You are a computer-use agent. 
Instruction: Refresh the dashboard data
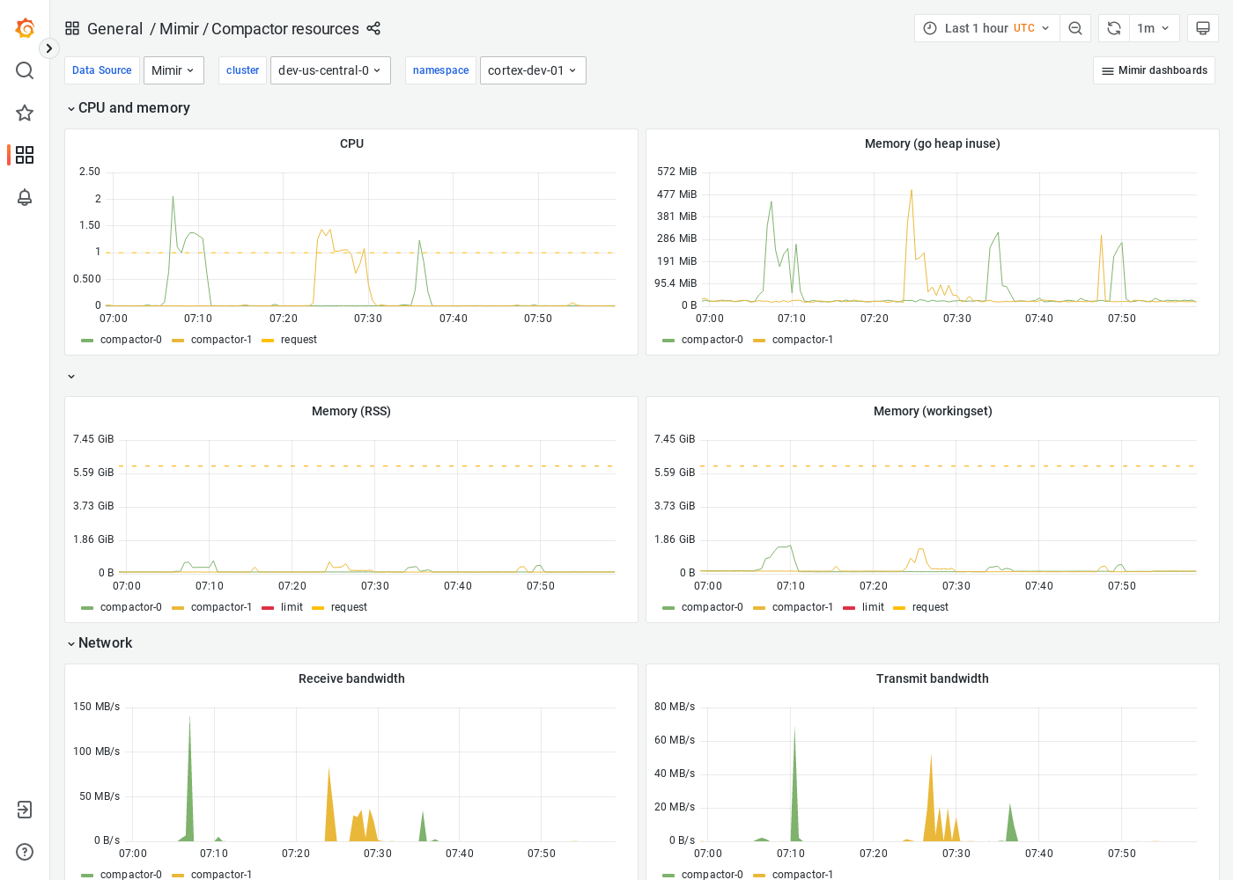(1113, 27)
